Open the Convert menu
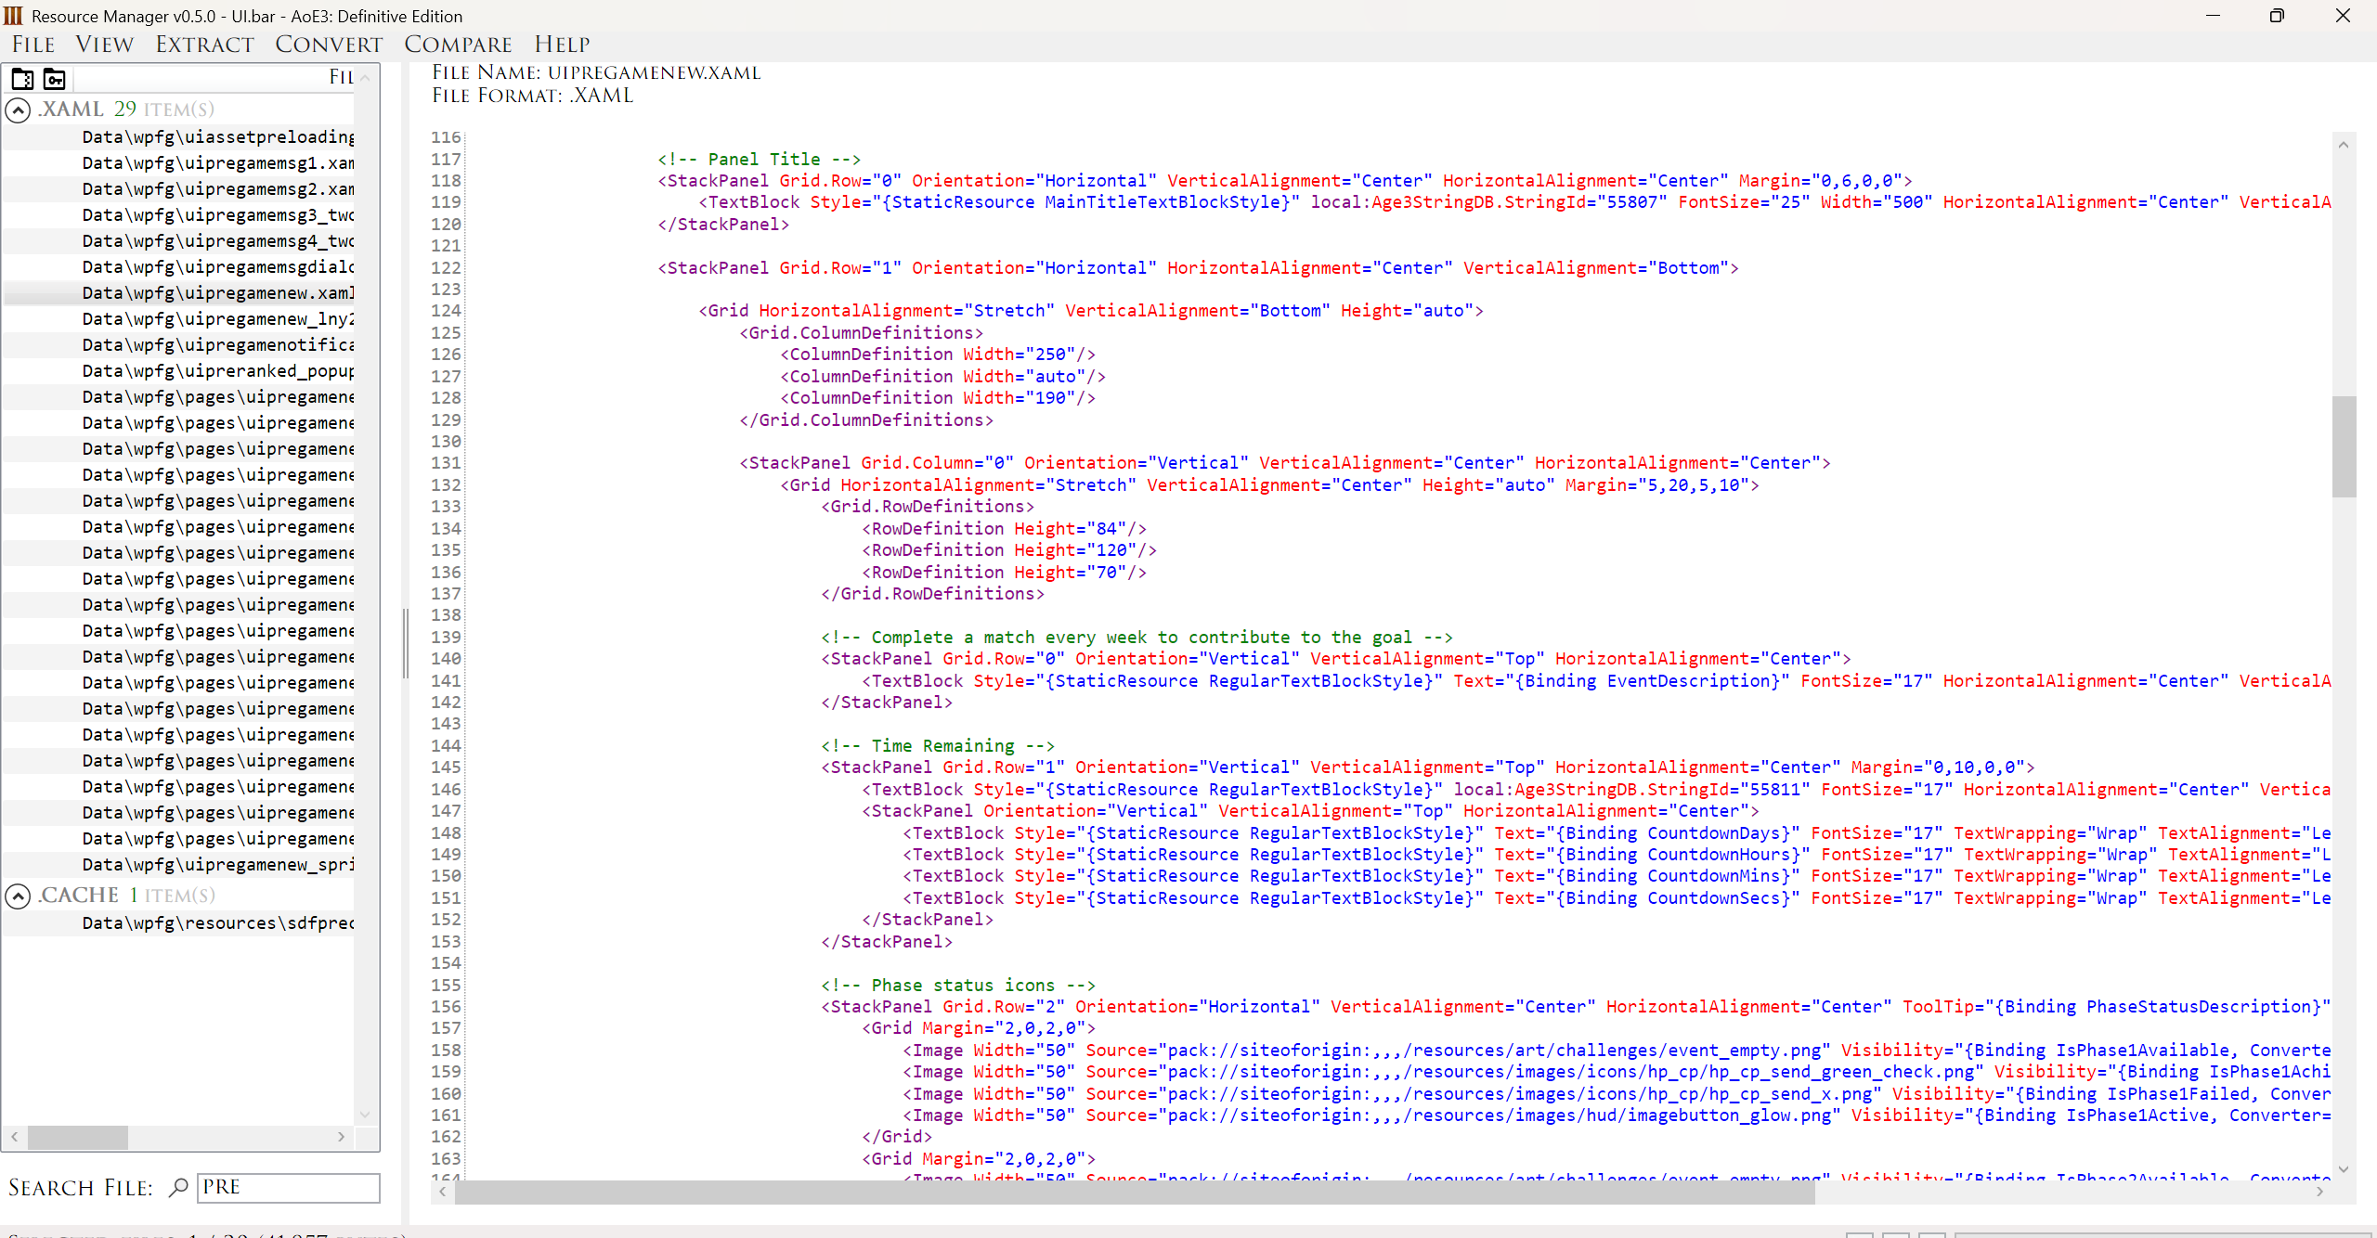This screenshot has height=1238, width=2377. click(329, 45)
